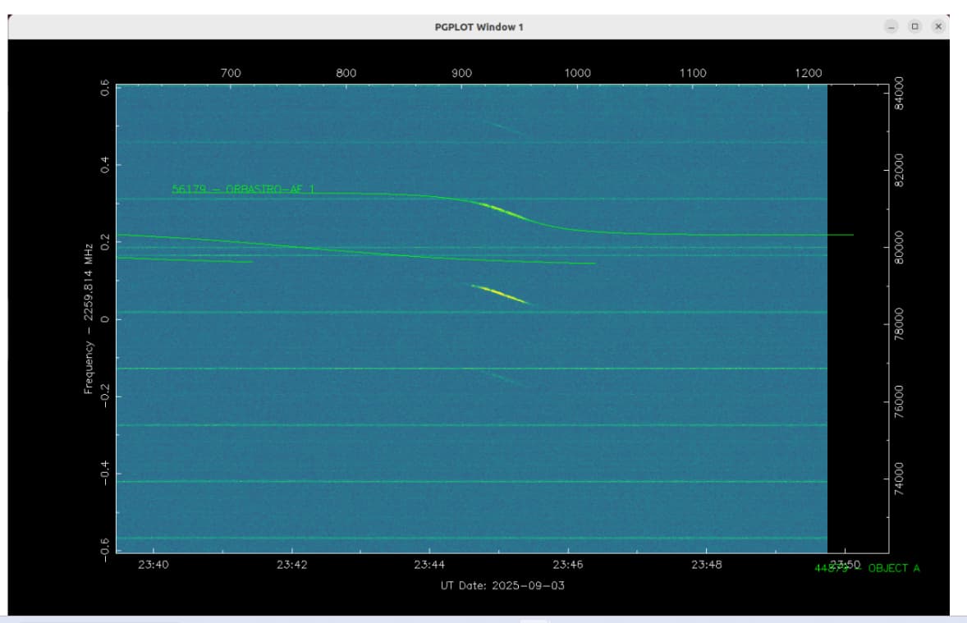Click the 23:44 tick label on time axis
This screenshot has width=967, height=623.
pyautogui.click(x=429, y=565)
